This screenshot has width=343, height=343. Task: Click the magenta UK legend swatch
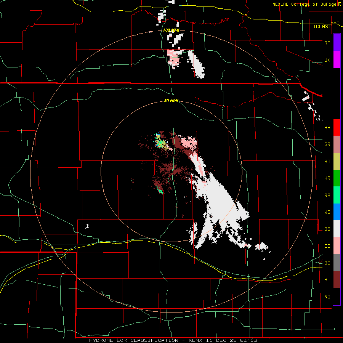click(x=337, y=60)
